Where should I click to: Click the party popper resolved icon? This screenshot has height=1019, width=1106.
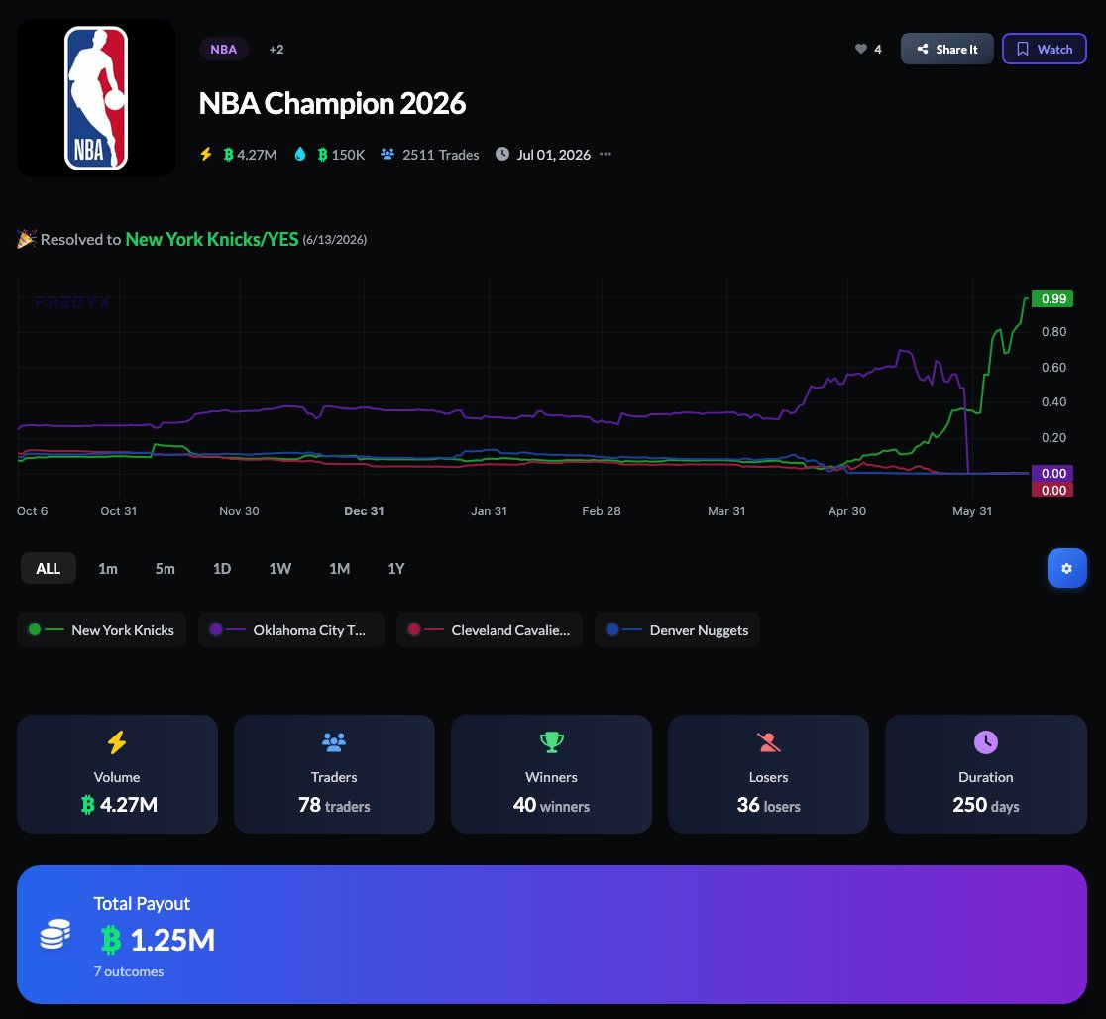click(26, 239)
